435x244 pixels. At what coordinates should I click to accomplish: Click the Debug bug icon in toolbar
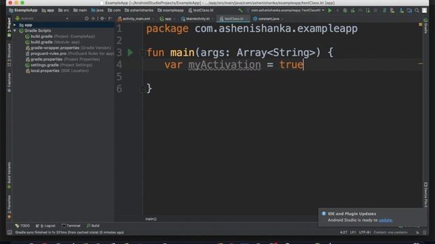[345, 11]
